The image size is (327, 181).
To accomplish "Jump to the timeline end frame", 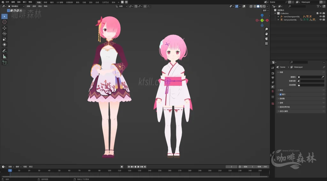I will pos(145,167).
